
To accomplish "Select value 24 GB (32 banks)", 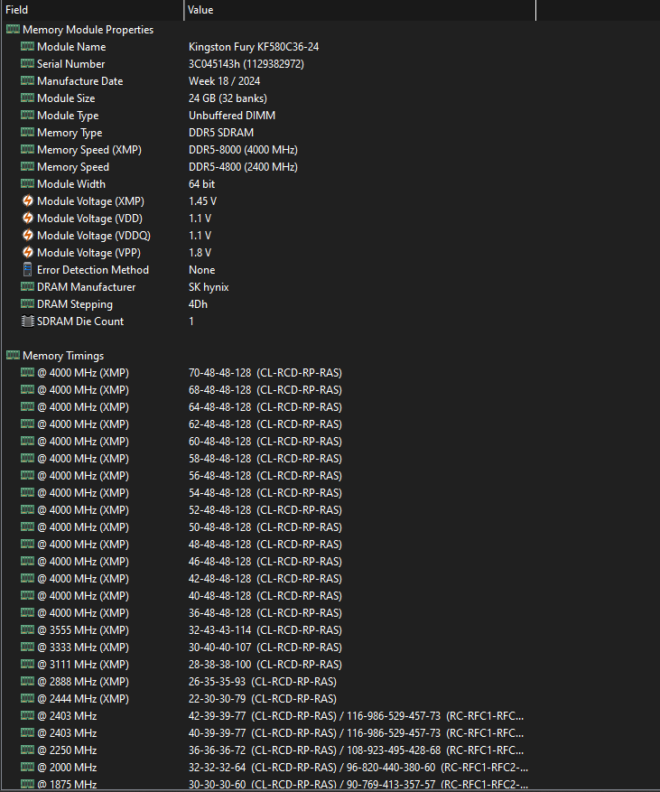I will point(228,98).
